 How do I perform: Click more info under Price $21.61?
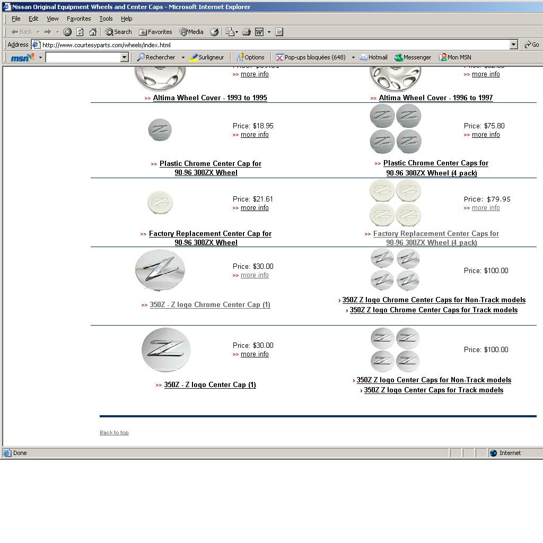click(255, 208)
